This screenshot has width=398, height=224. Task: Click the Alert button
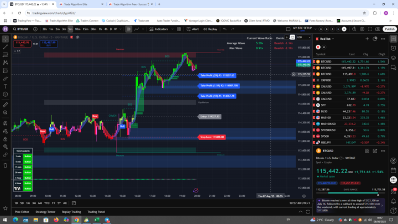(x=193, y=29)
